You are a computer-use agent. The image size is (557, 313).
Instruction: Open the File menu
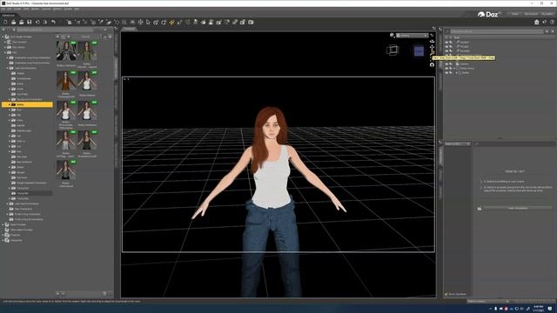(3, 9)
